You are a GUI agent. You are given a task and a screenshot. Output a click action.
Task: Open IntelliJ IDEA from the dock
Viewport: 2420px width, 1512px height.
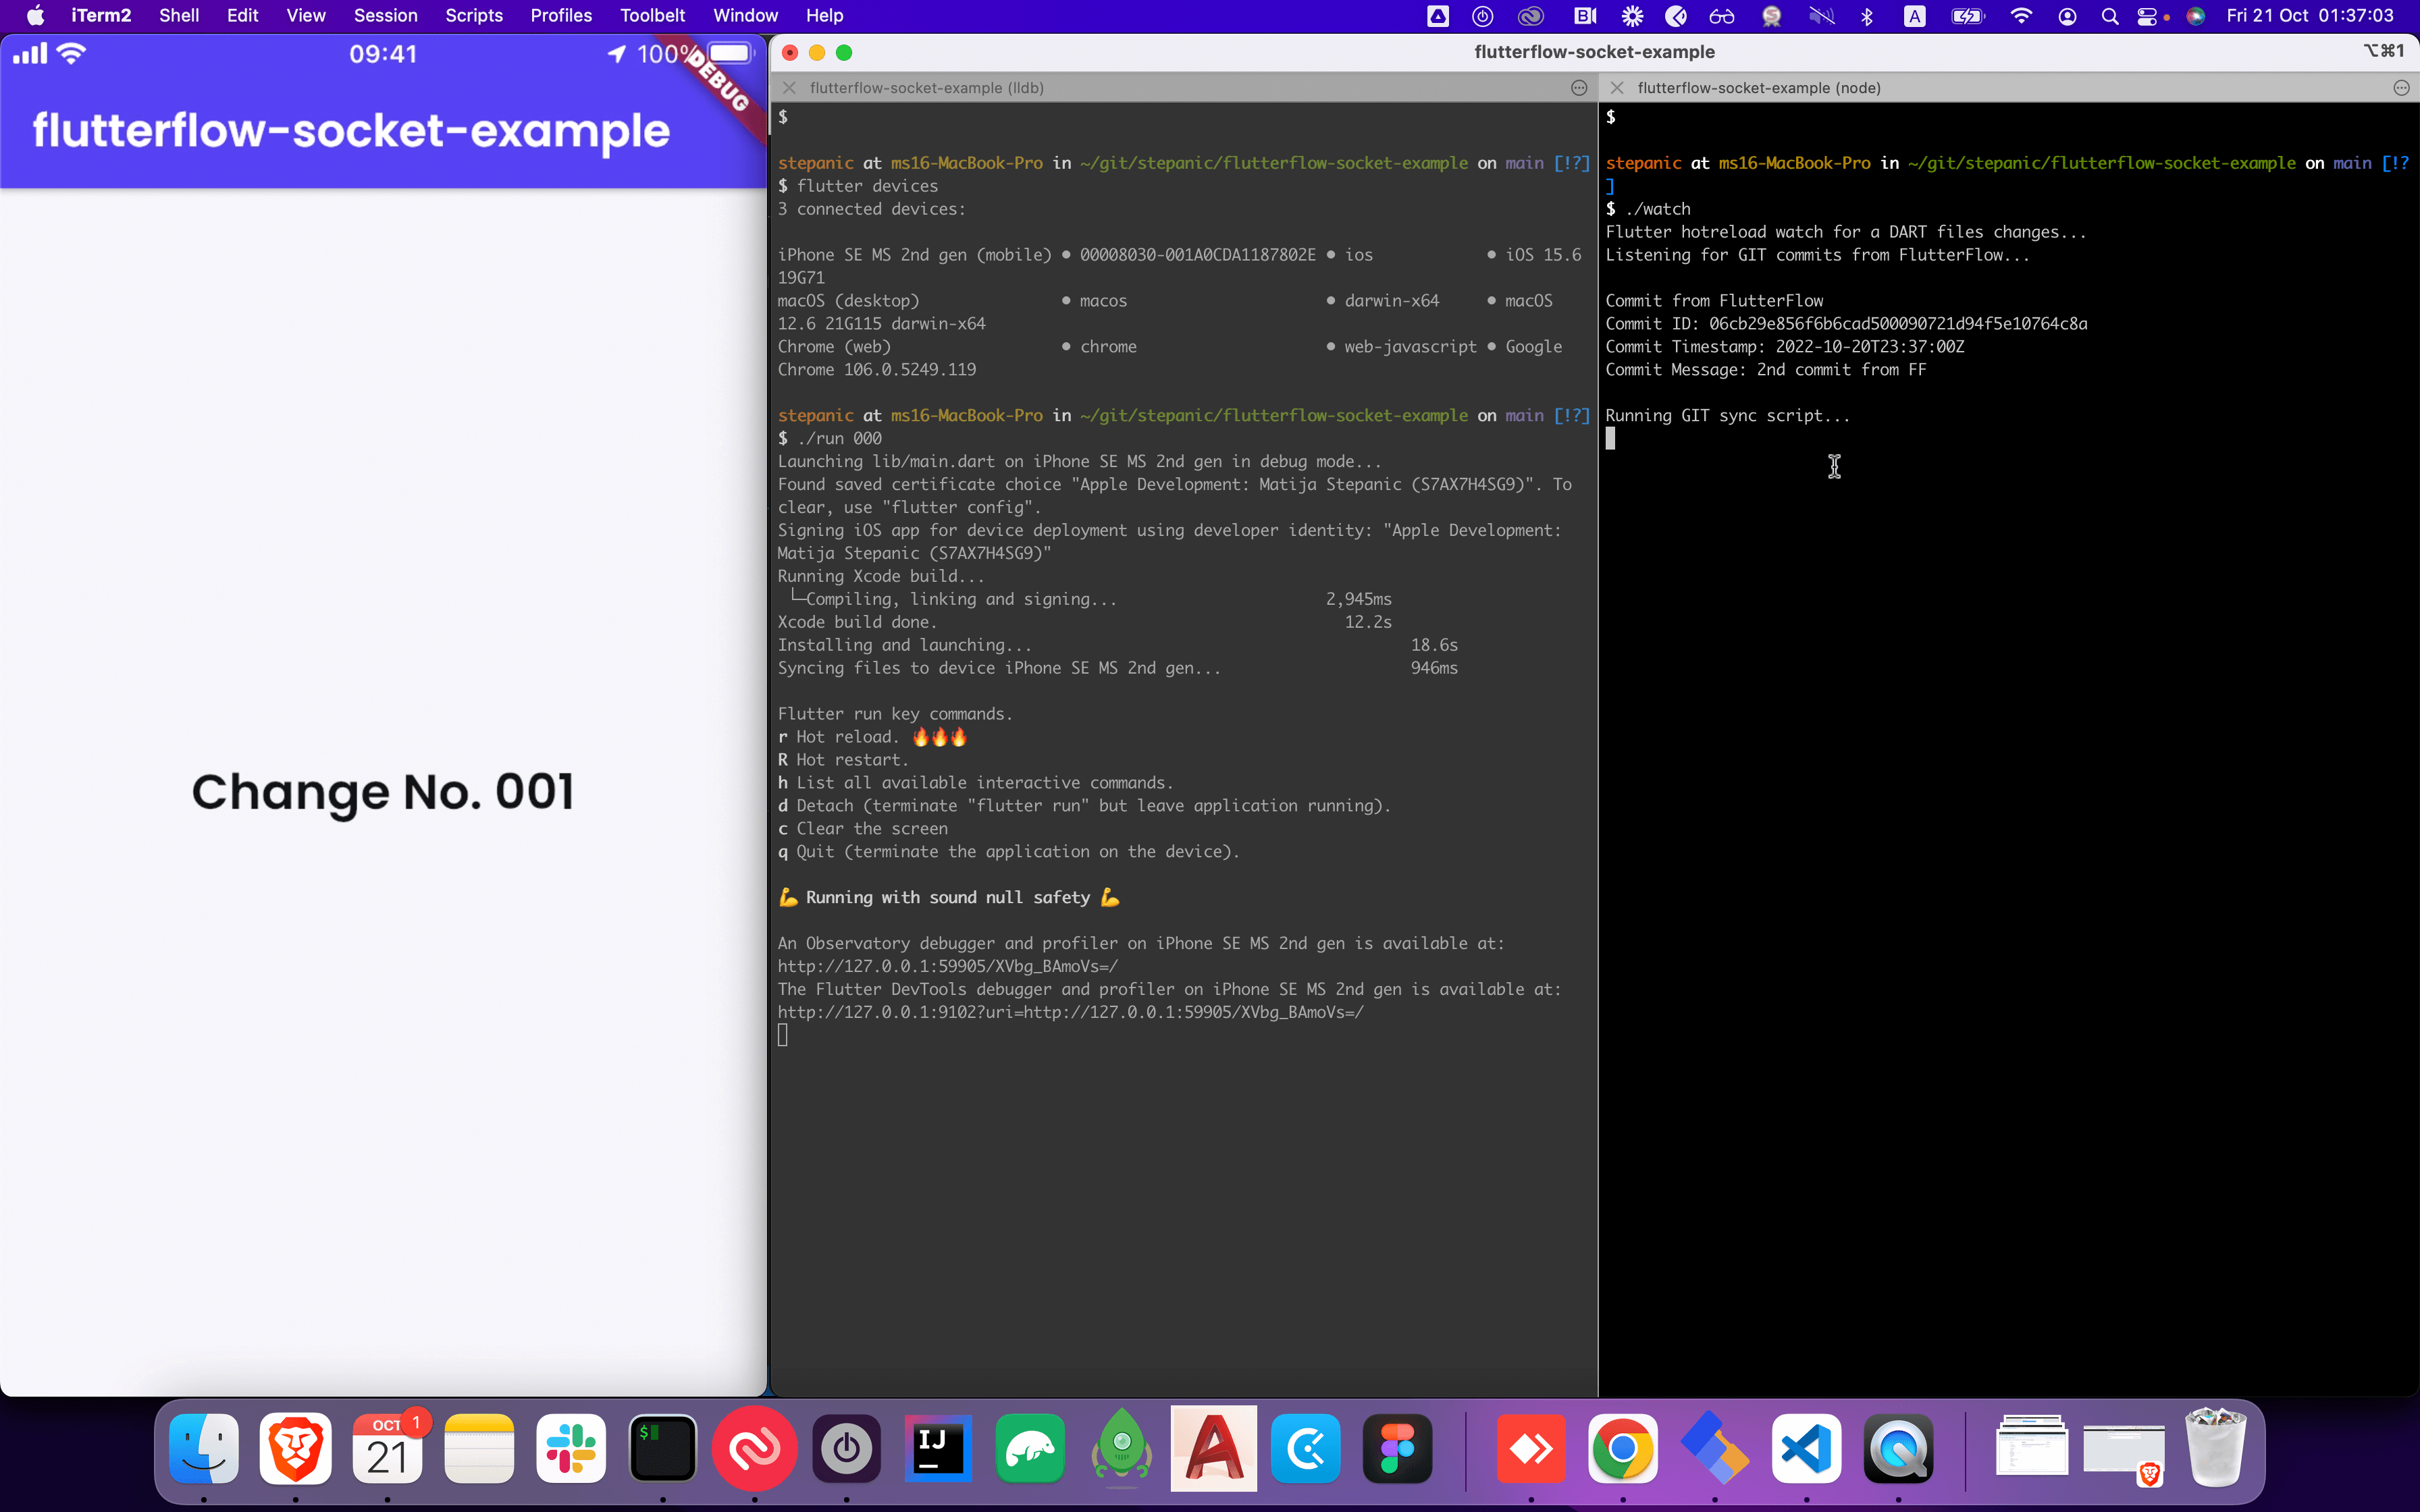pyautogui.click(x=938, y=1449)
